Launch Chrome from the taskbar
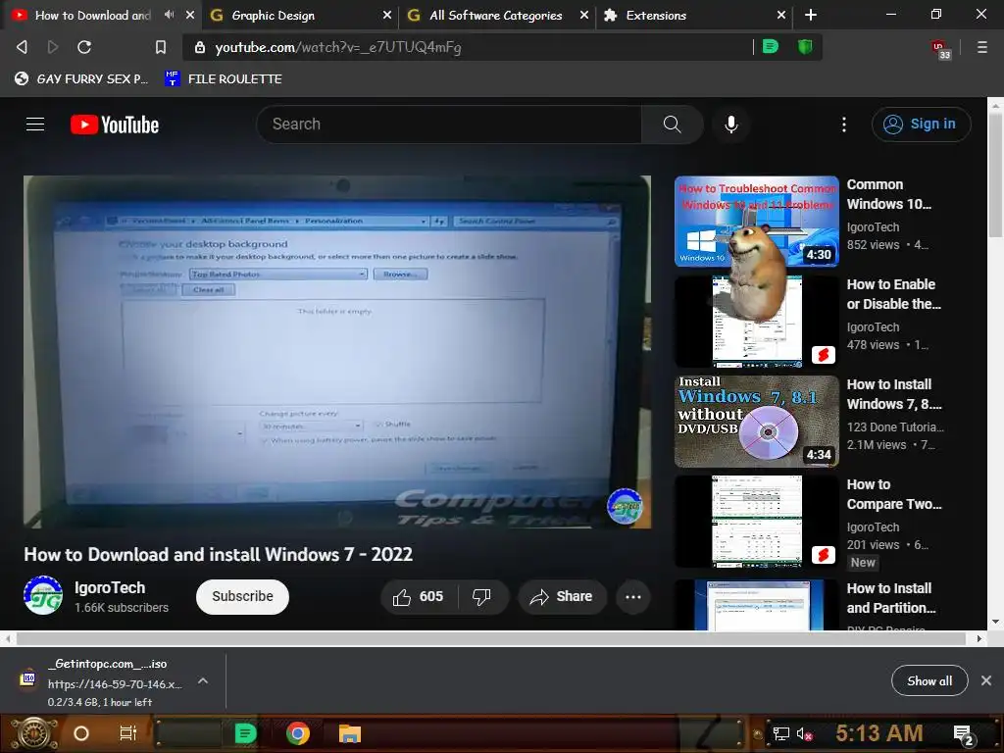The height and width of the screenshot is (753, 1004). 298,733
